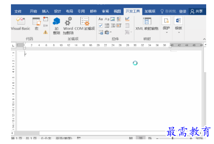The width and height of the screenshot is (214, 144).
Task: Click in the blank document page
Action: coord(109,91)
